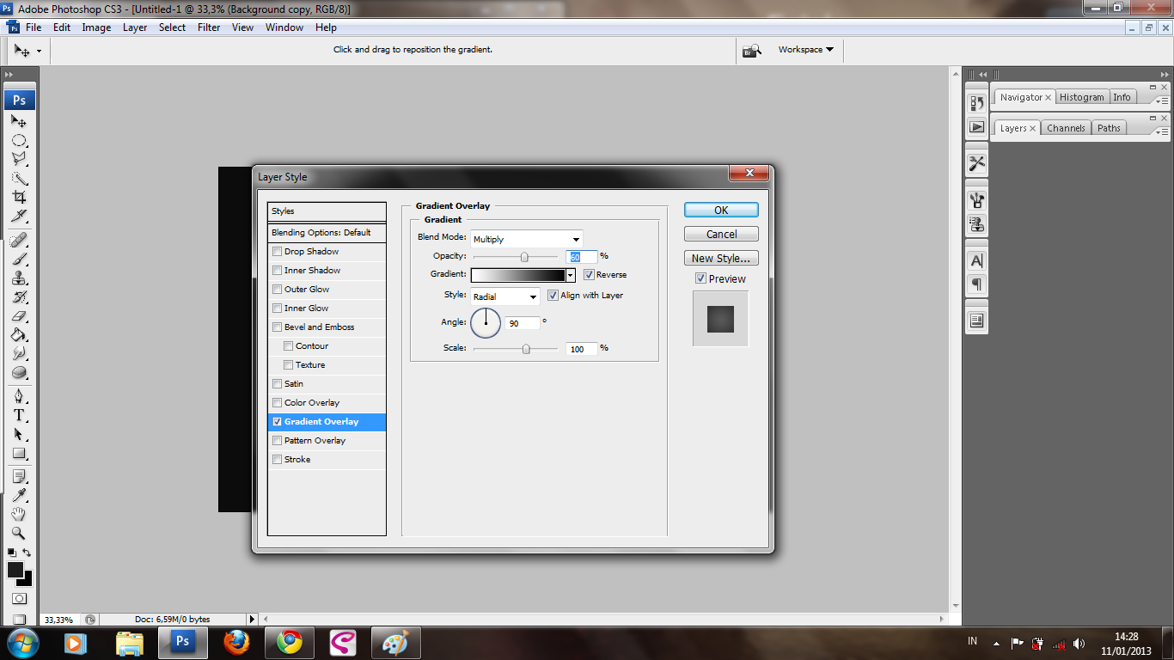Viewport: 1174px width, 660px height.
Task: Open the Image menu
Action: pos(96,27)
